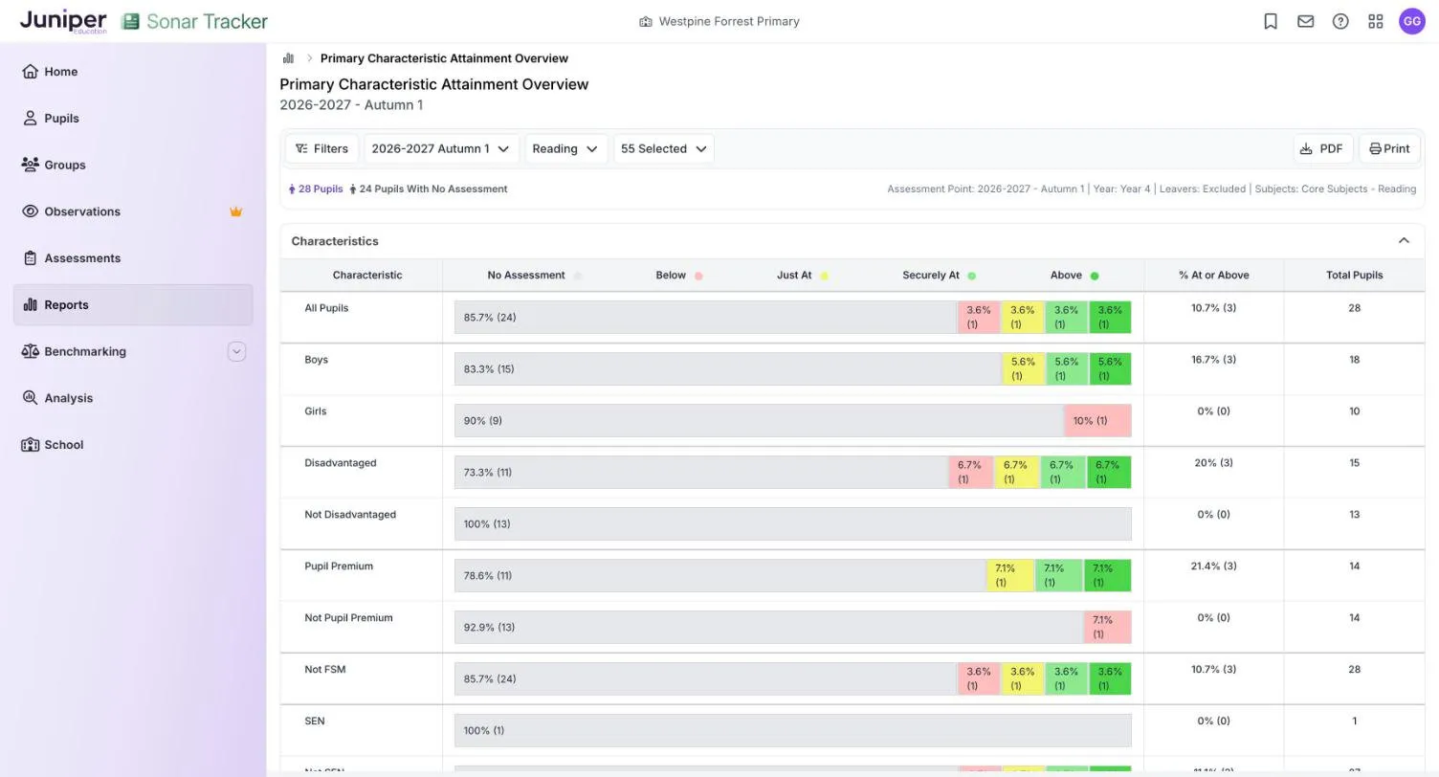Open the apps grid icon
The image size is (1439, 777).
coord(1376,21)
